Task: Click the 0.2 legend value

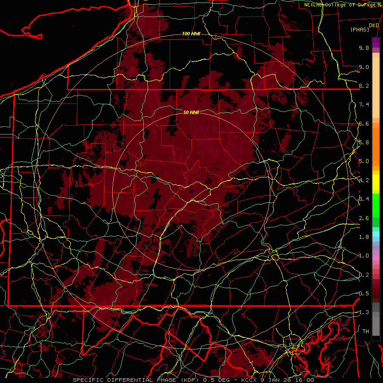Action: click(364, 275)
